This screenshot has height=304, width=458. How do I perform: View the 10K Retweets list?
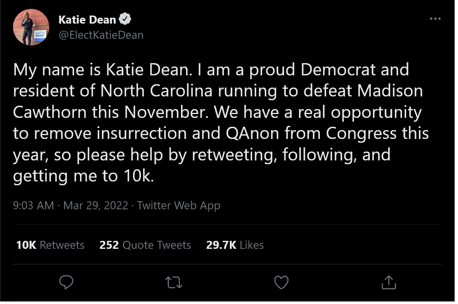(50, 245)
